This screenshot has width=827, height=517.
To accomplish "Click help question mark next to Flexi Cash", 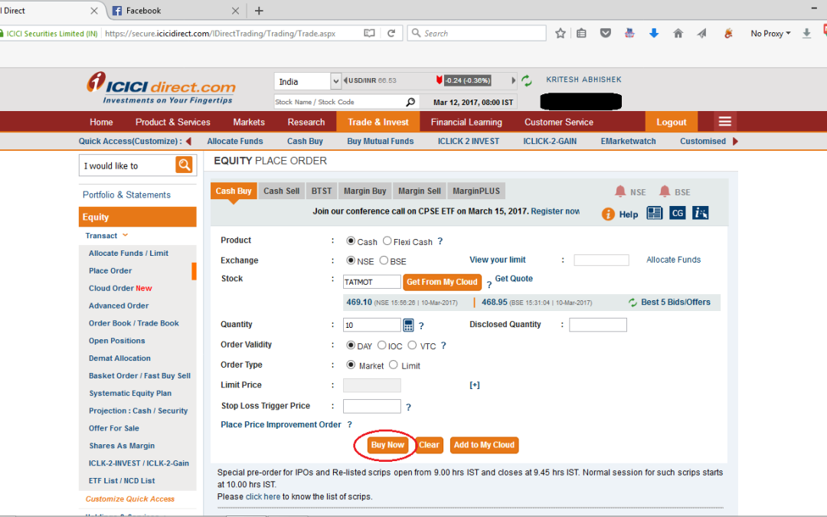I will pyautogui.click(x=440, y=241).
